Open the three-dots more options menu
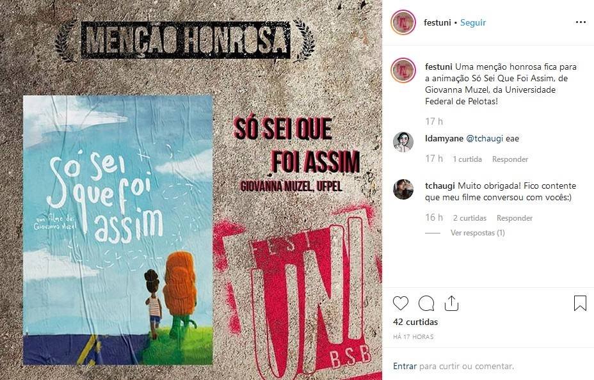Image resolution: width=594 pixels, height=380 pixels. coord(581,22)
